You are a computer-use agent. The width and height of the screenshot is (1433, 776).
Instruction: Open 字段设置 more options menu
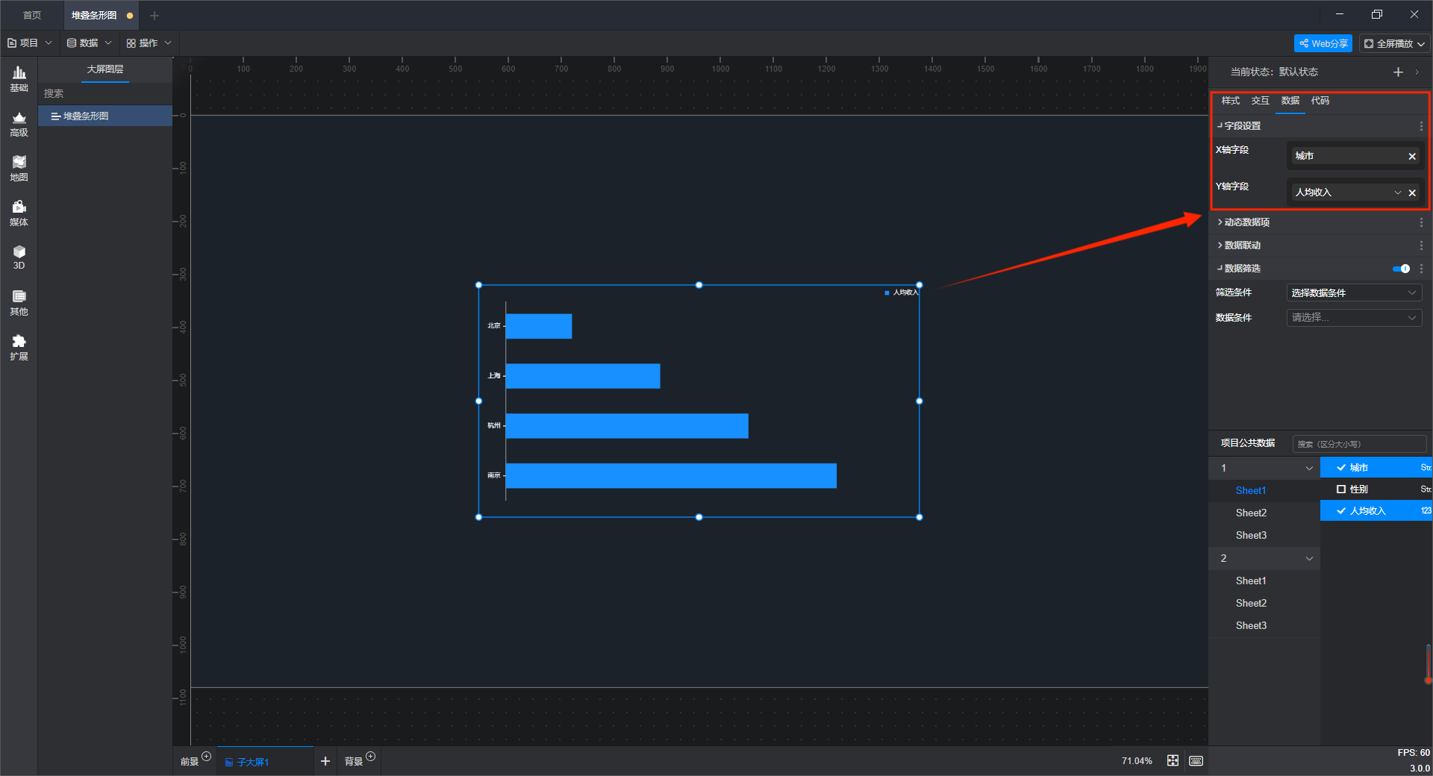tap(1421, 126)
